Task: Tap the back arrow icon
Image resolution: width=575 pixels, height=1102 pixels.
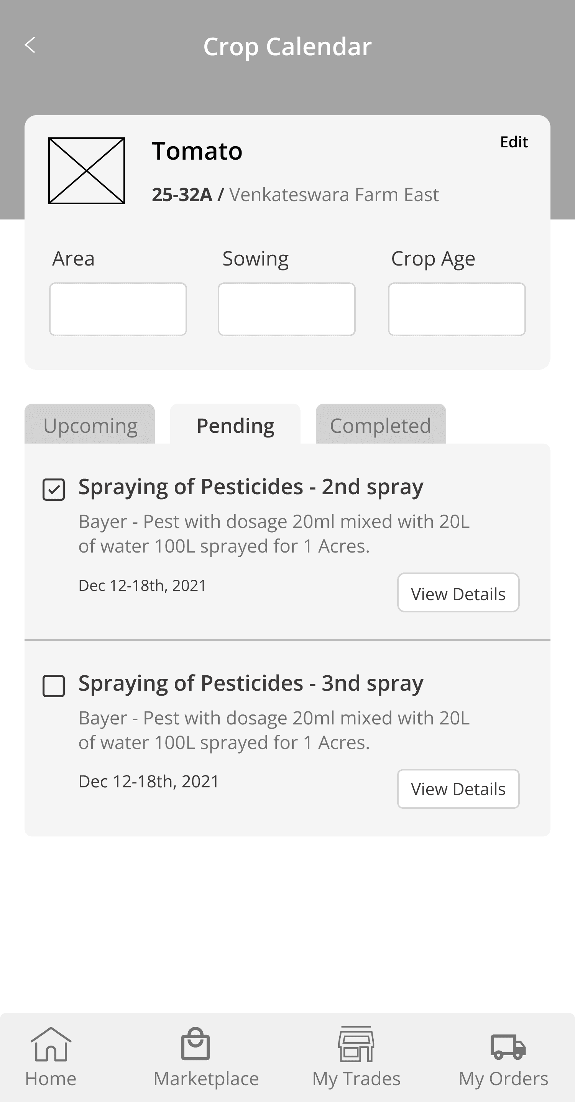Action: tap(30, 45)
